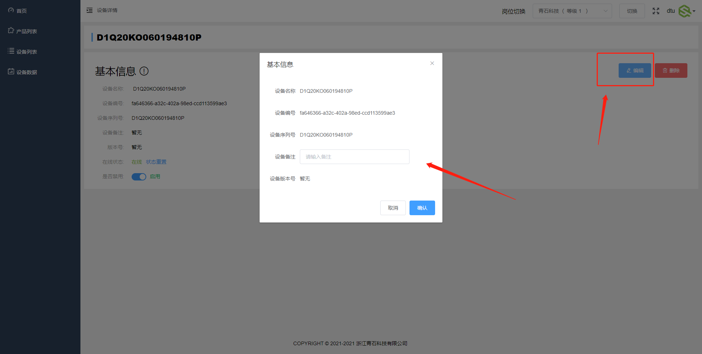Close the 基本信息 dialog
702x354 pixels.
coord(432,63)
